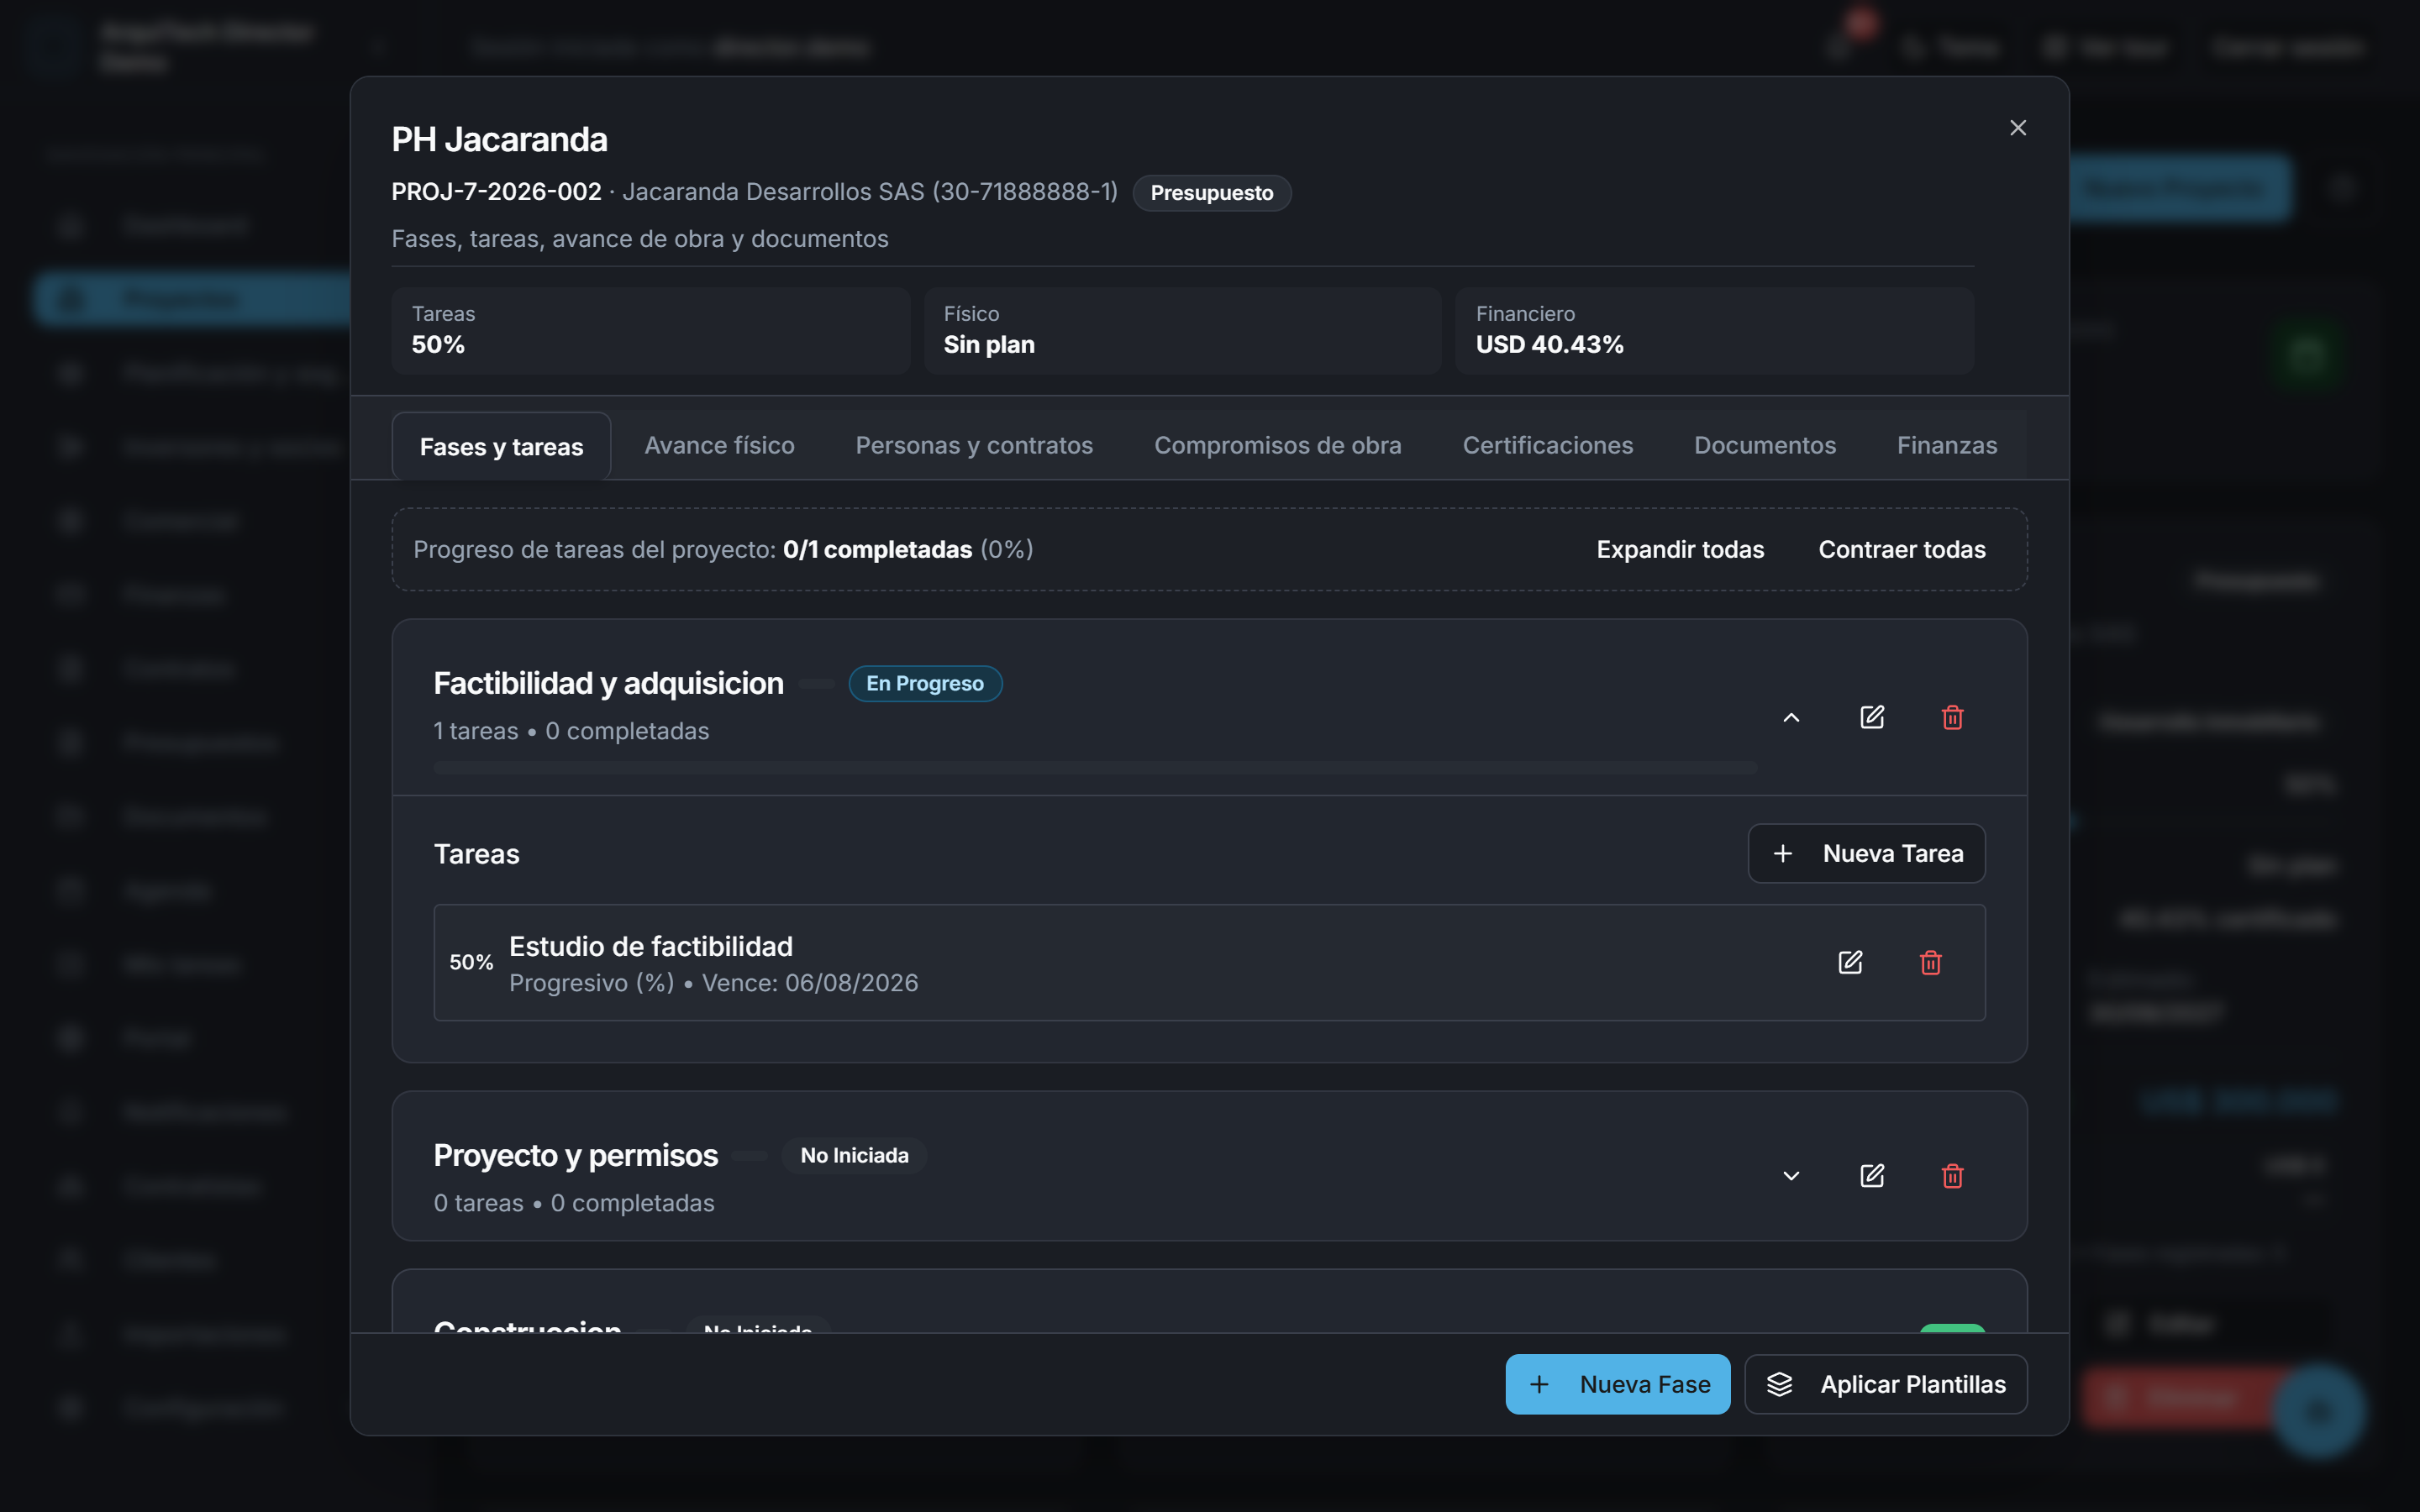Click the subtitle "Fases, tareas, avance de obra y documentos"

(640, 239)
